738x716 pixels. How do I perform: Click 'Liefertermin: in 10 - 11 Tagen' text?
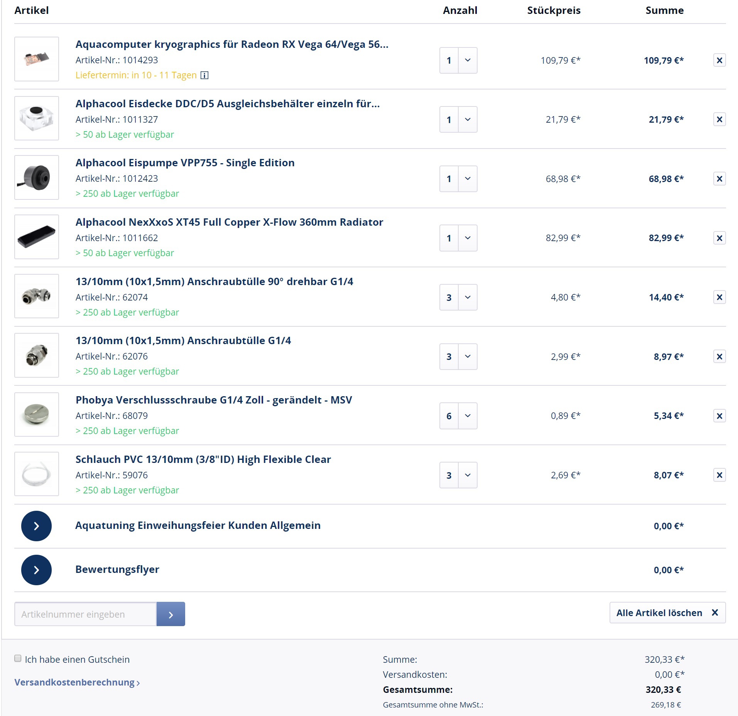[x=136, y=75]
